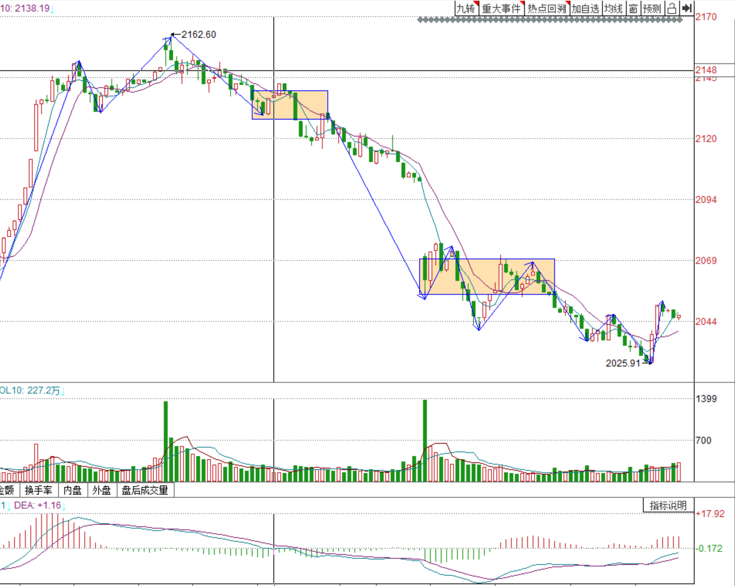Click the cyan arrow after DEA +1.16
Viewport: 735px width, 586px height.
pos(64,506)
